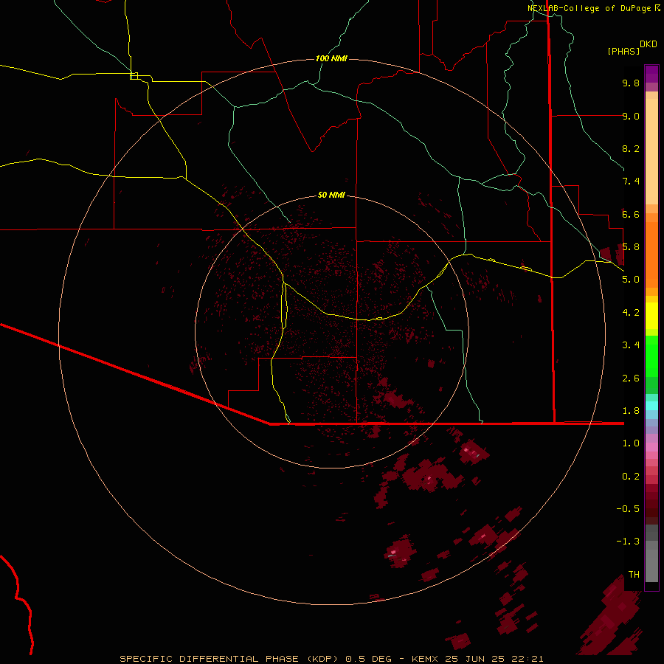Click the 6.6 scale value
The height and width of the screenshot is (664, 664).
pos(631,214)
